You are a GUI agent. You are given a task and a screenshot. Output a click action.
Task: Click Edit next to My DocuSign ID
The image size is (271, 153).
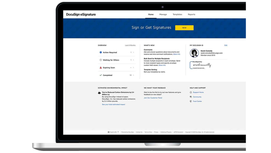click(x=226, y=45)
